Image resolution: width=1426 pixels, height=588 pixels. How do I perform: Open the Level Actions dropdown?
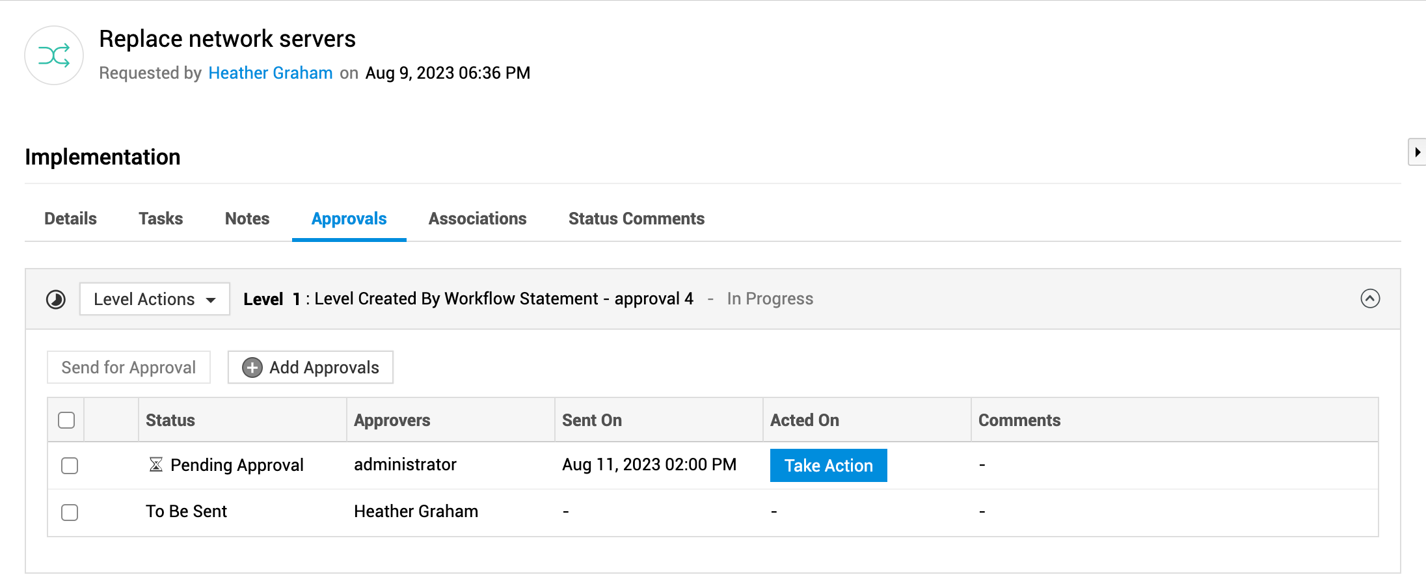click(154, 299)
